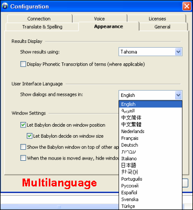The width and height of the screenshot is (193, 210).
Task: Uncheck Let Babylon decide on window size
Action: (x=29, y=136)
